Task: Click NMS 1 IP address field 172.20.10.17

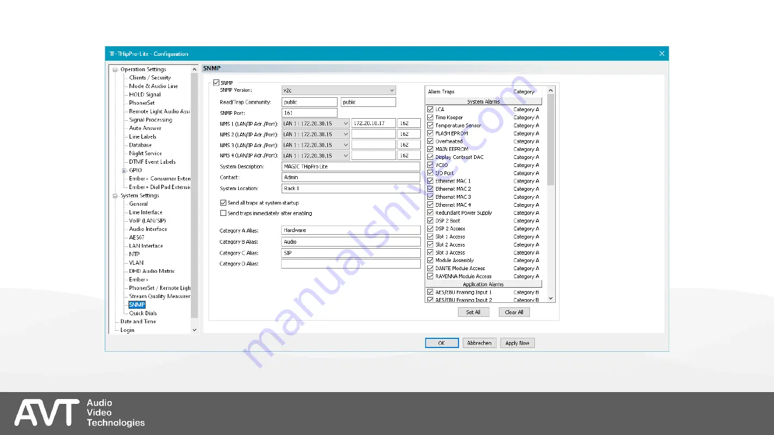Action: (x=374, y=124)
